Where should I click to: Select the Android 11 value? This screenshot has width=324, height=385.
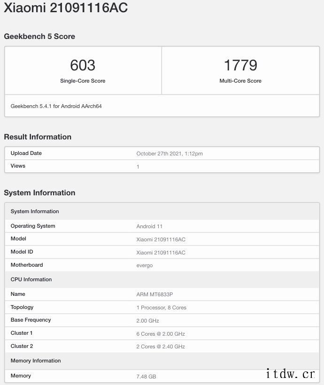click(x=149, y=226)
